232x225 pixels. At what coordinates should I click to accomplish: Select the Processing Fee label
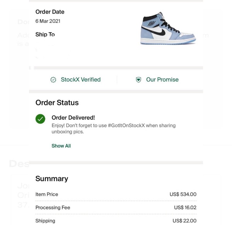tap(53, 208)
